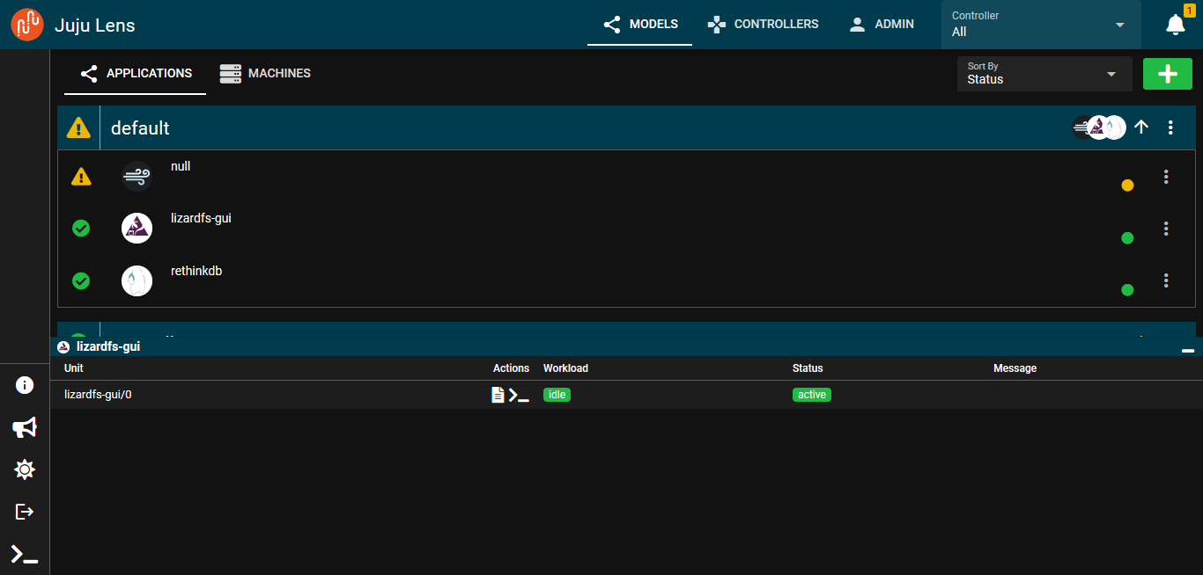Switch to the Controllers tab
This screenshot has width=1203, height=575.
click(764, 24)
